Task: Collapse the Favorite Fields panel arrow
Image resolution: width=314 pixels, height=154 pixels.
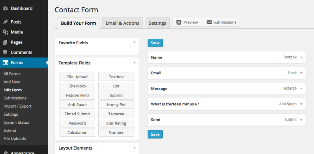Action: 134,43
